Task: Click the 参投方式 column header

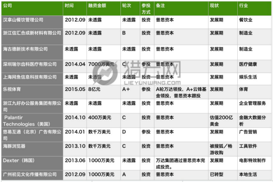Action: (147, 8)
